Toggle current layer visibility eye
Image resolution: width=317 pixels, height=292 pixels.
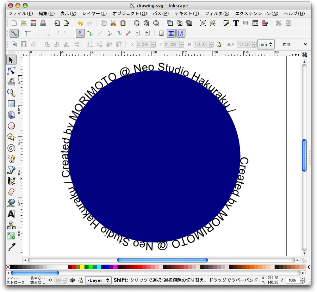click(72, 280)
